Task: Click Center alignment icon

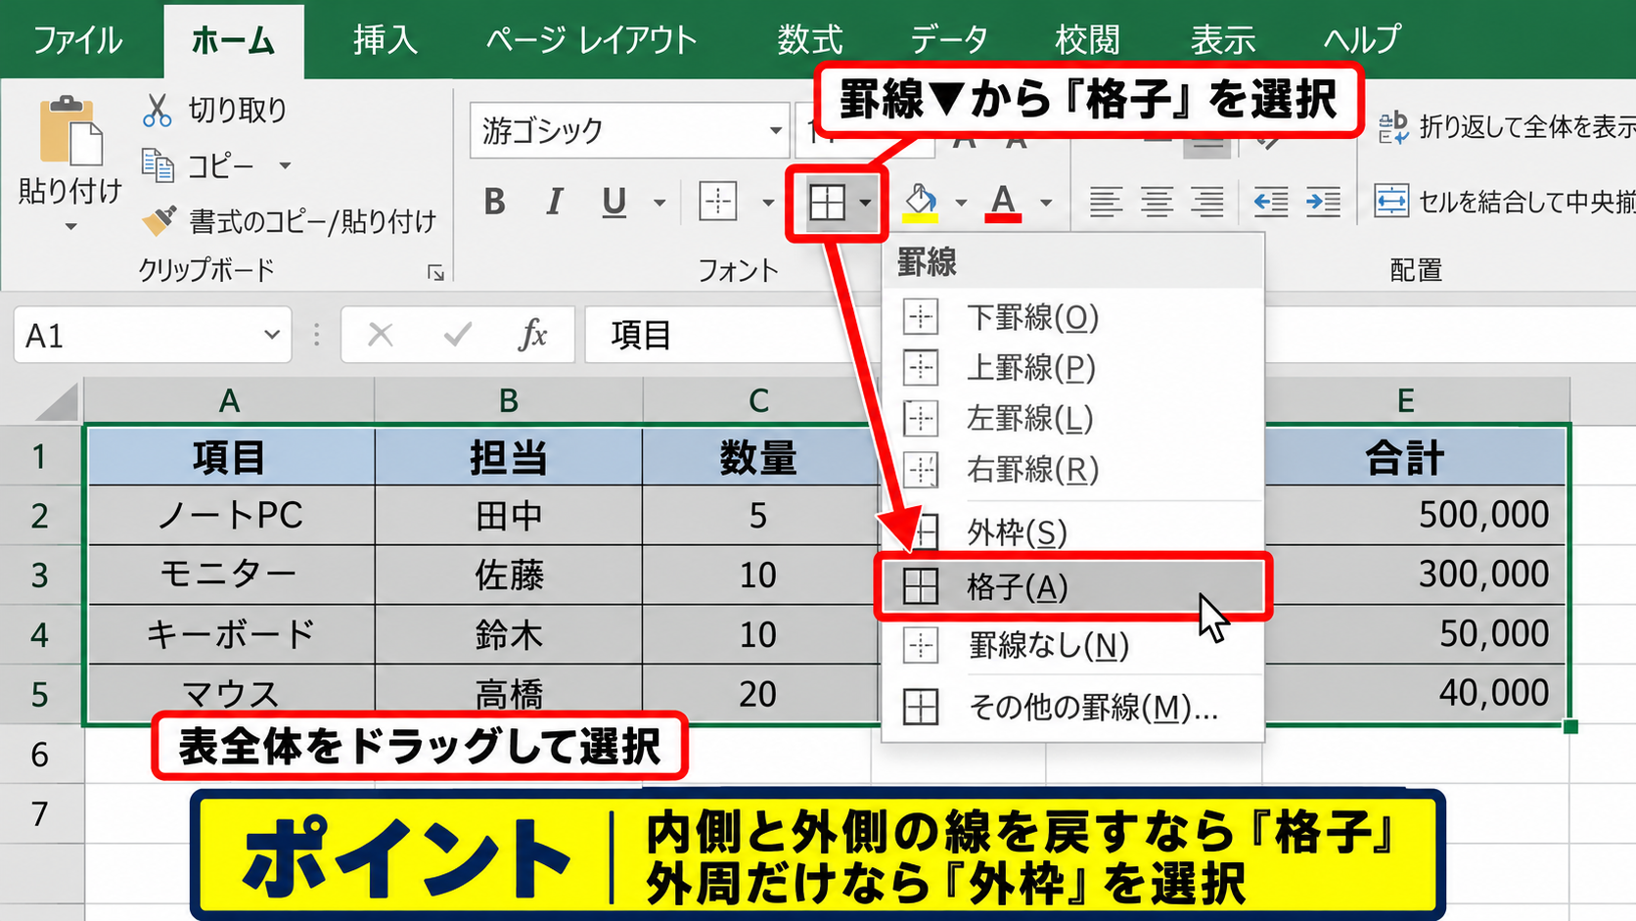Action: click(1157, 203)
